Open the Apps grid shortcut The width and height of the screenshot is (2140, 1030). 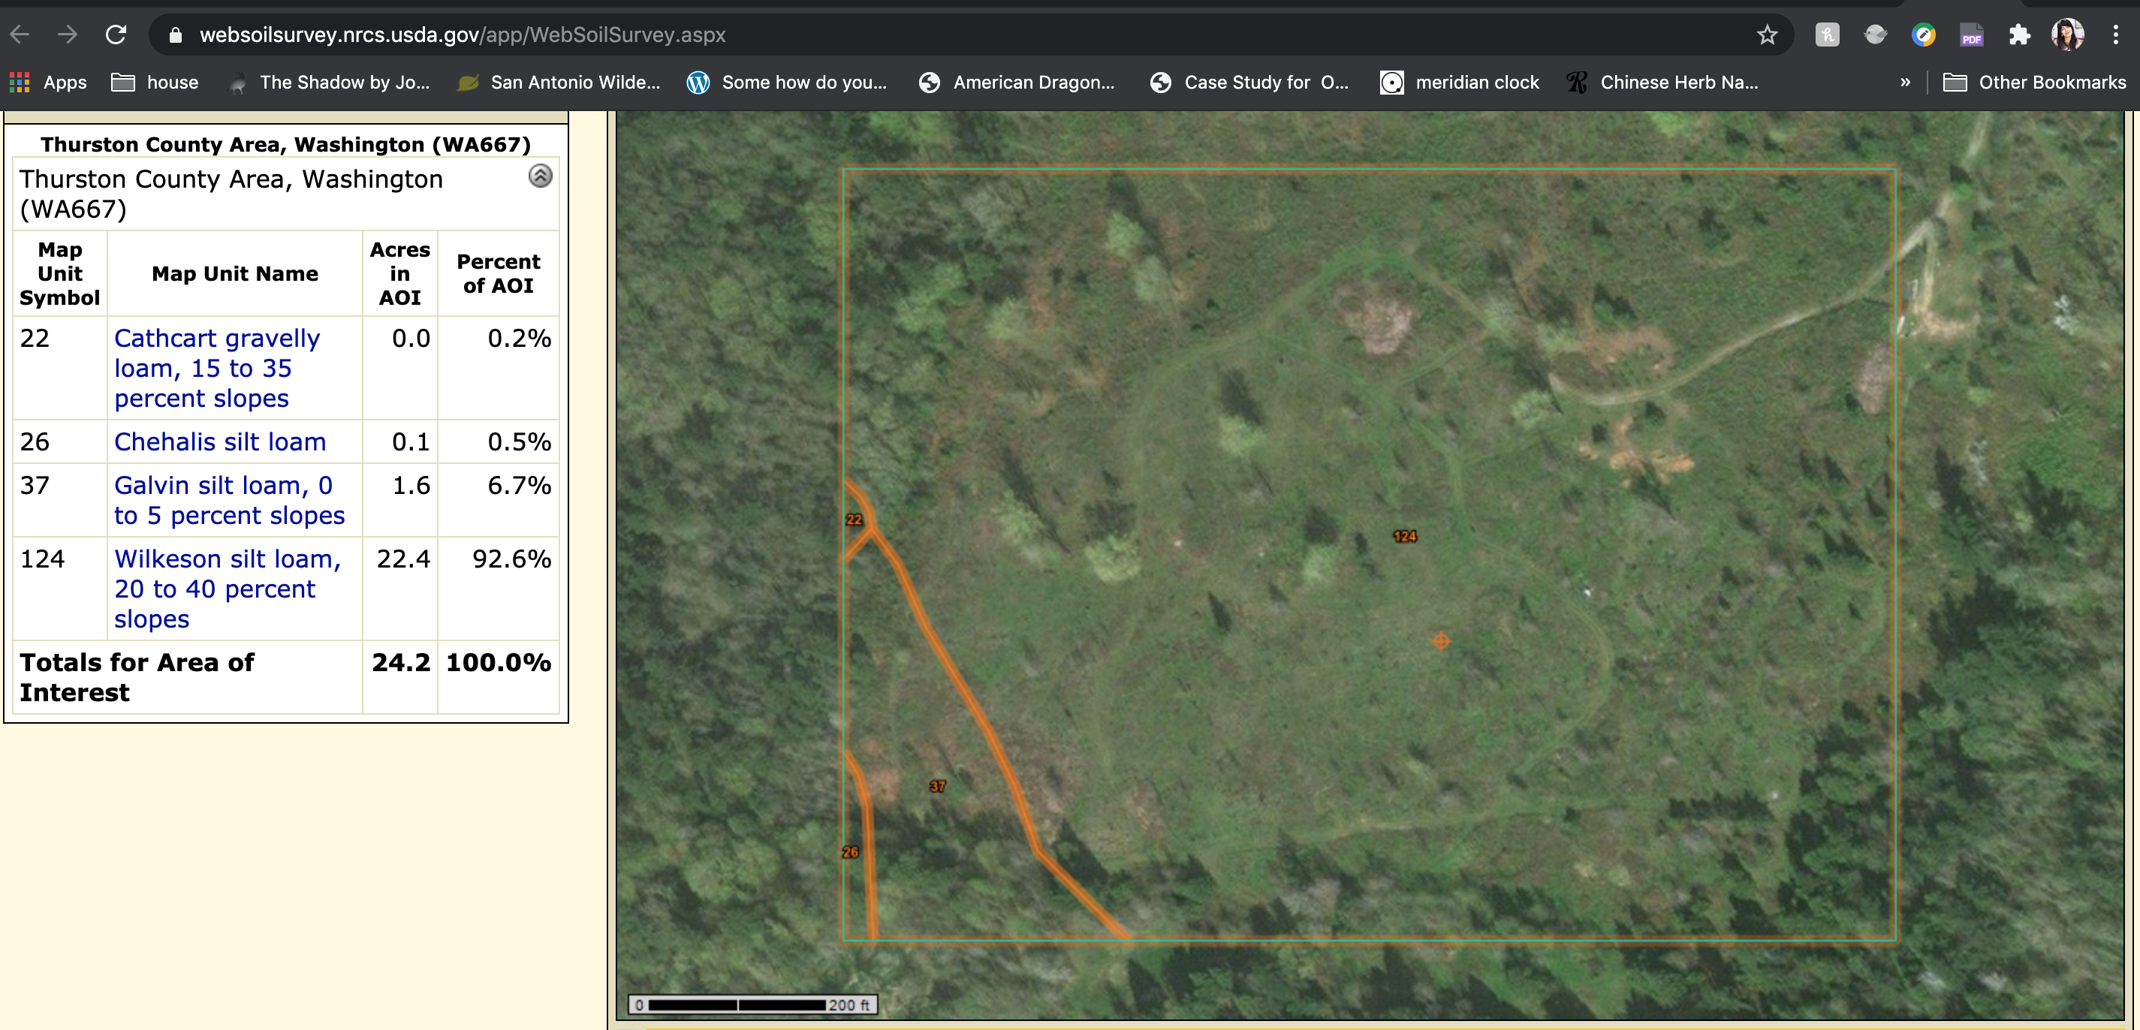pos(48,83)
